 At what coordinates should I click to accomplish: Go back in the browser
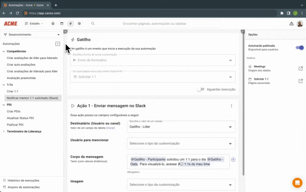click(x=4, y=13)
